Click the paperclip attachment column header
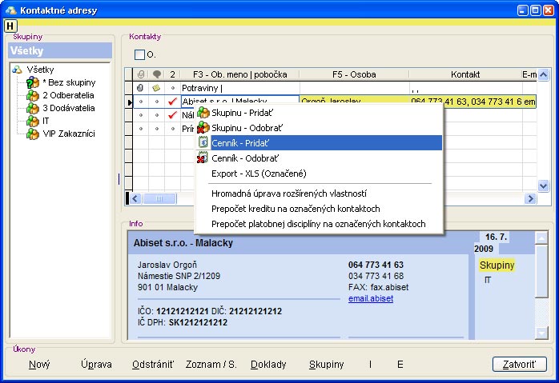 click(x=140, y=74)
